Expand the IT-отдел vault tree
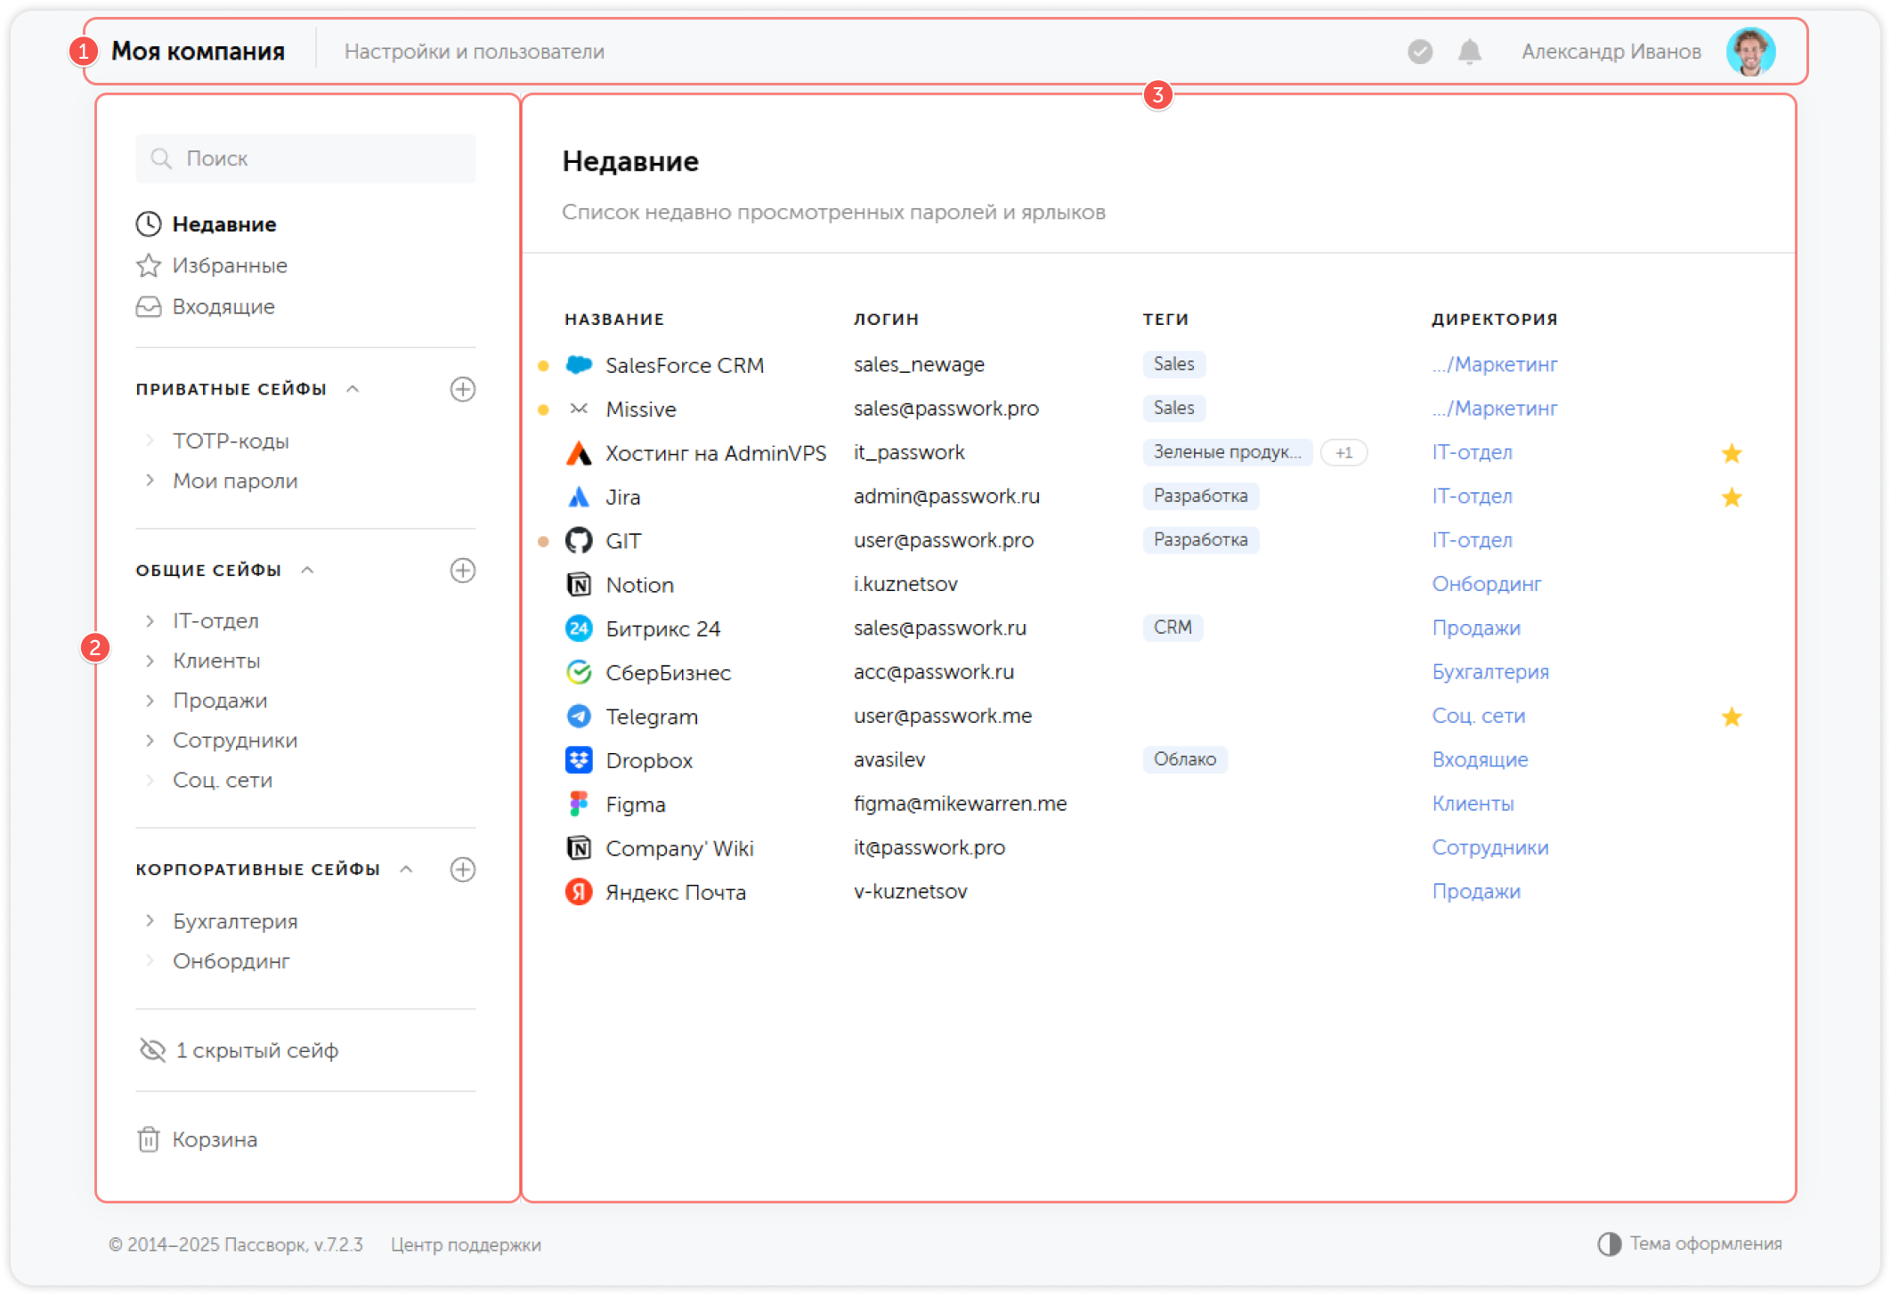Viewport: 1891px width, 1296px height. click(x=150, y=620)
